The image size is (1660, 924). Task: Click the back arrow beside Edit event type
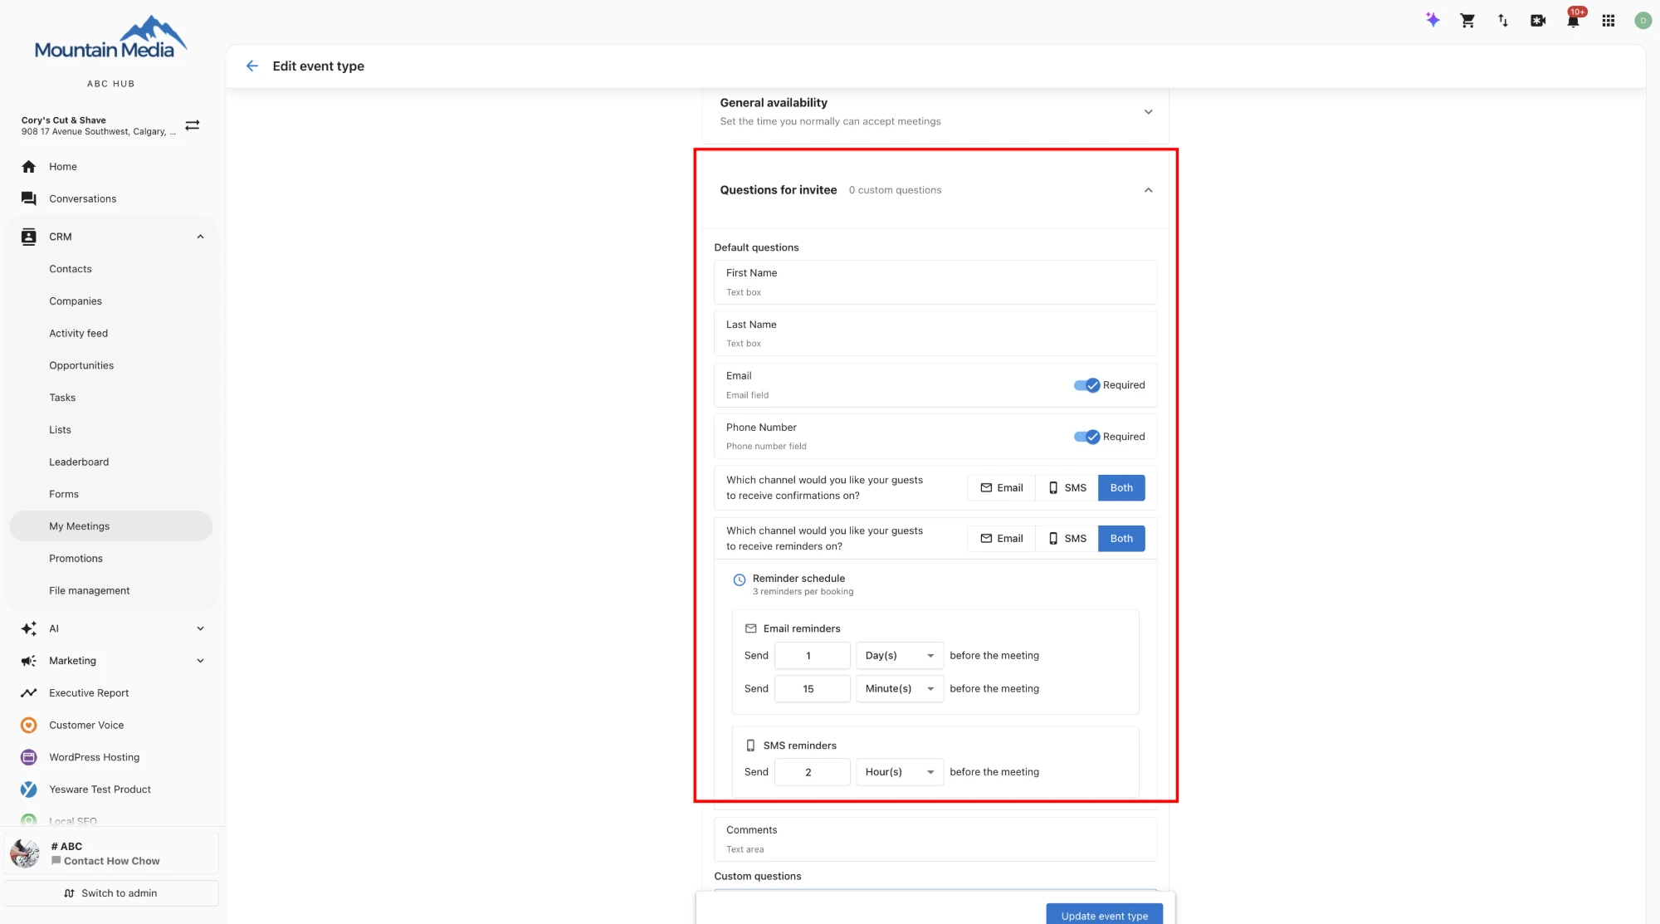252,66
